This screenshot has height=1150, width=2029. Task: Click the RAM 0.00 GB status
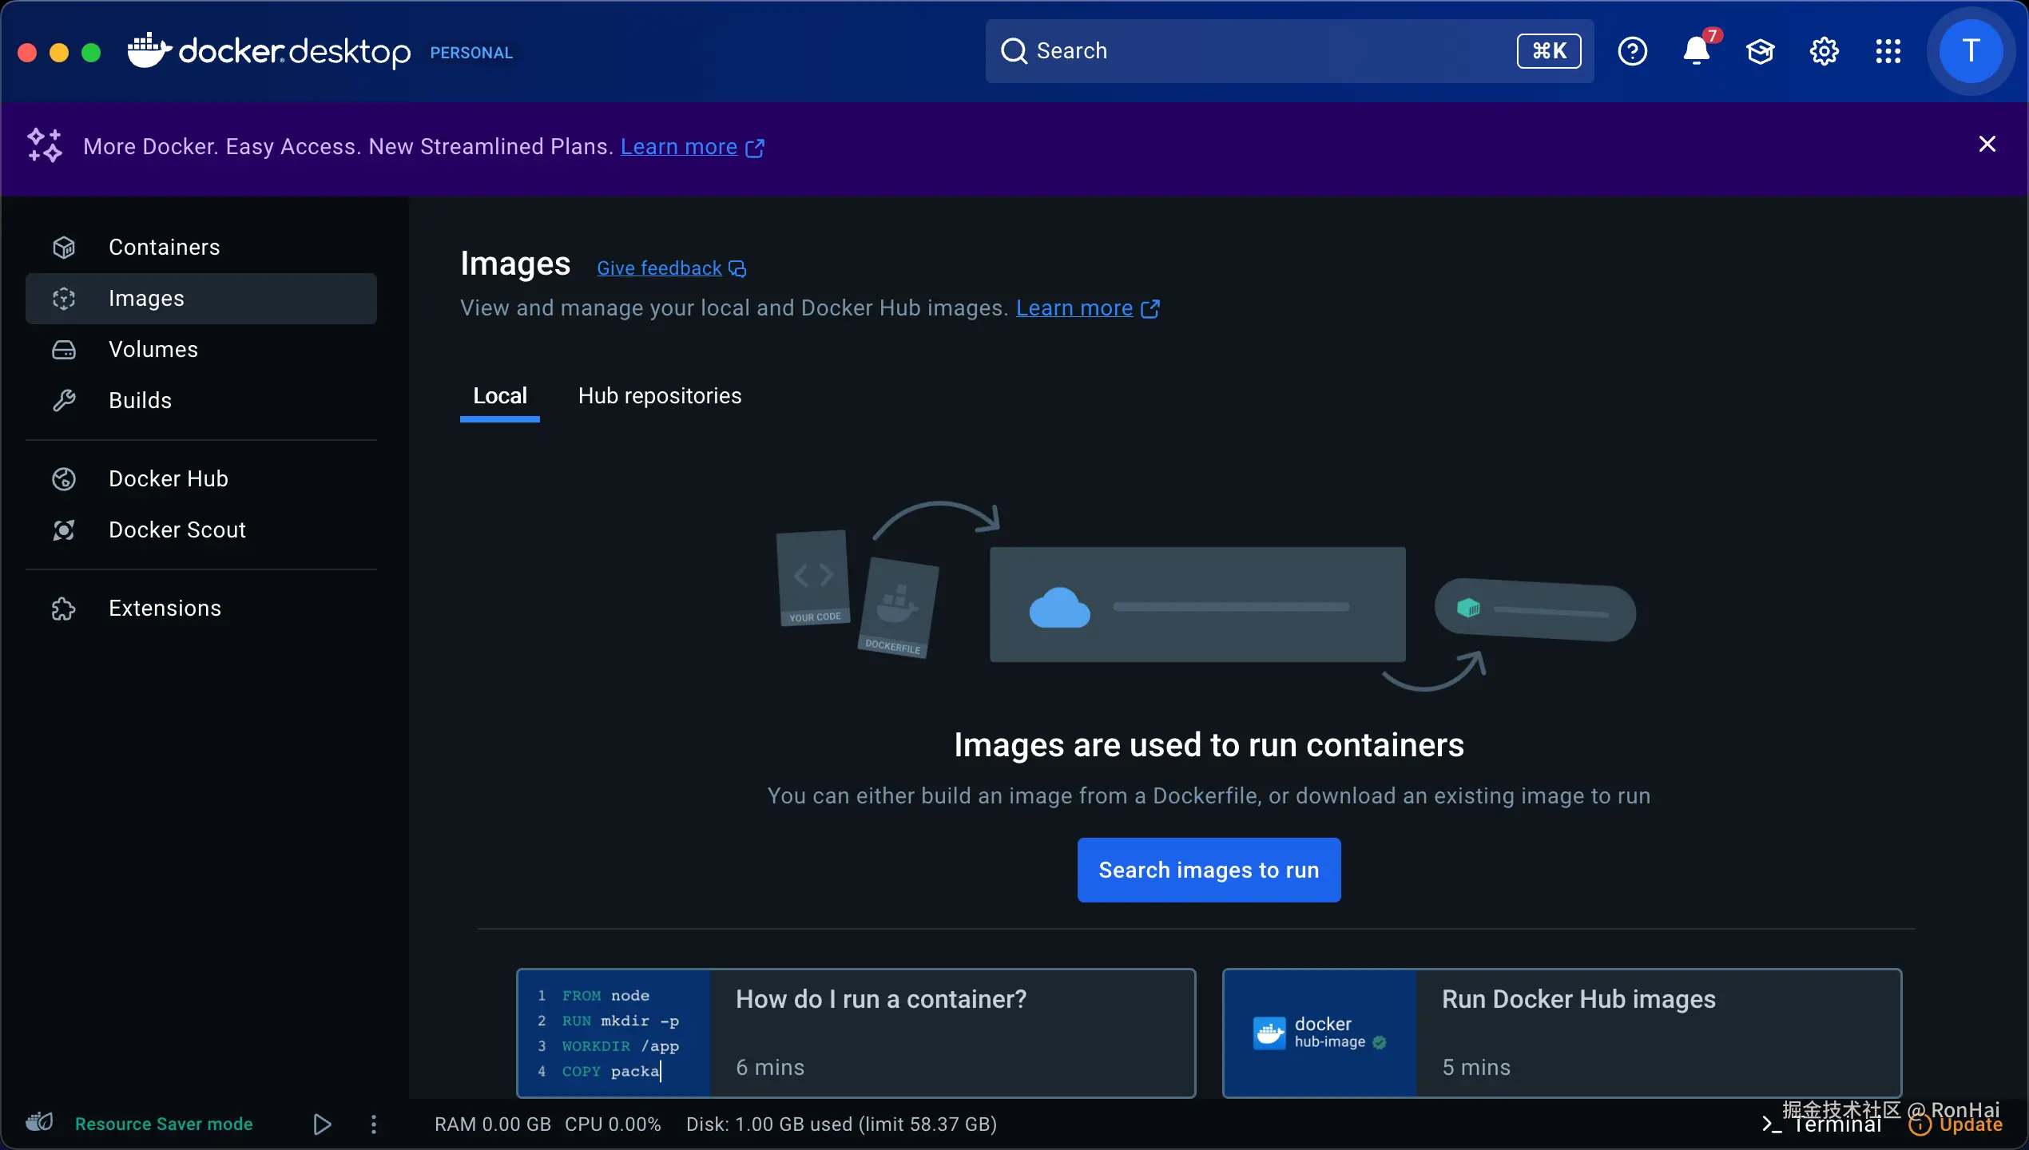coord(493,1124)
